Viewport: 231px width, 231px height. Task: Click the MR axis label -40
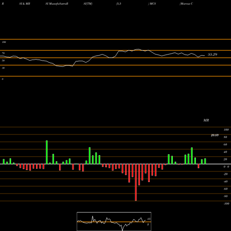coord(225,182)
